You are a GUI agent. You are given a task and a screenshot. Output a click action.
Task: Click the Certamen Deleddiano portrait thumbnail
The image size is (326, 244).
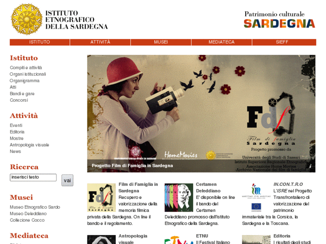[x=179, y=197]
